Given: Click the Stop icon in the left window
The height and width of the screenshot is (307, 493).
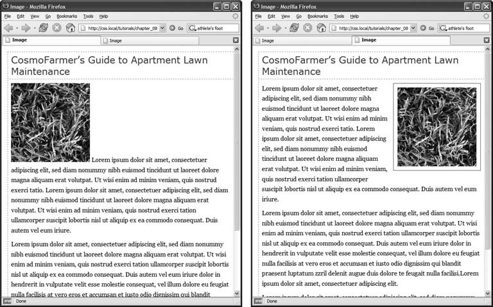Looking at the screenshot, I should [x=56, y=28].
